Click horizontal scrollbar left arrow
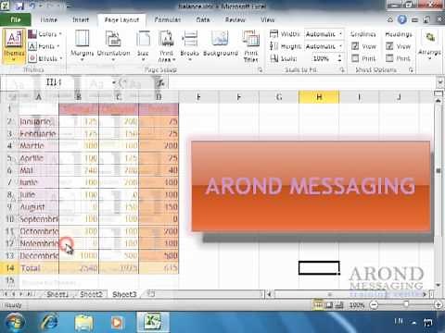The image size is (445, 333). (x=270, y=294)
